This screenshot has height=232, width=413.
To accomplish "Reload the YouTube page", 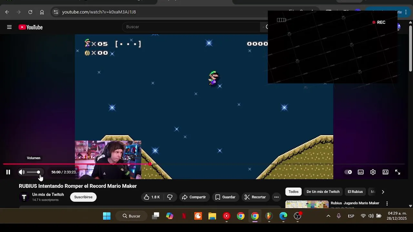I will [30, 12].
